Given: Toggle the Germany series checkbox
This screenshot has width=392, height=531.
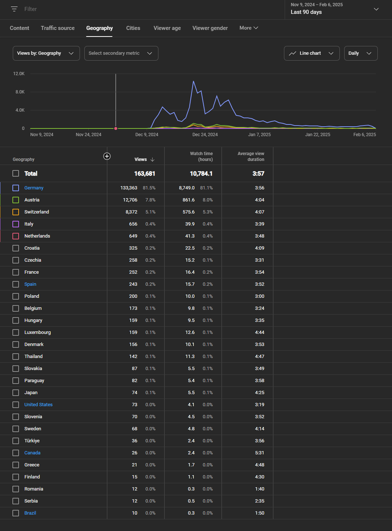Looking at the screenshot, I should (16, 188).
